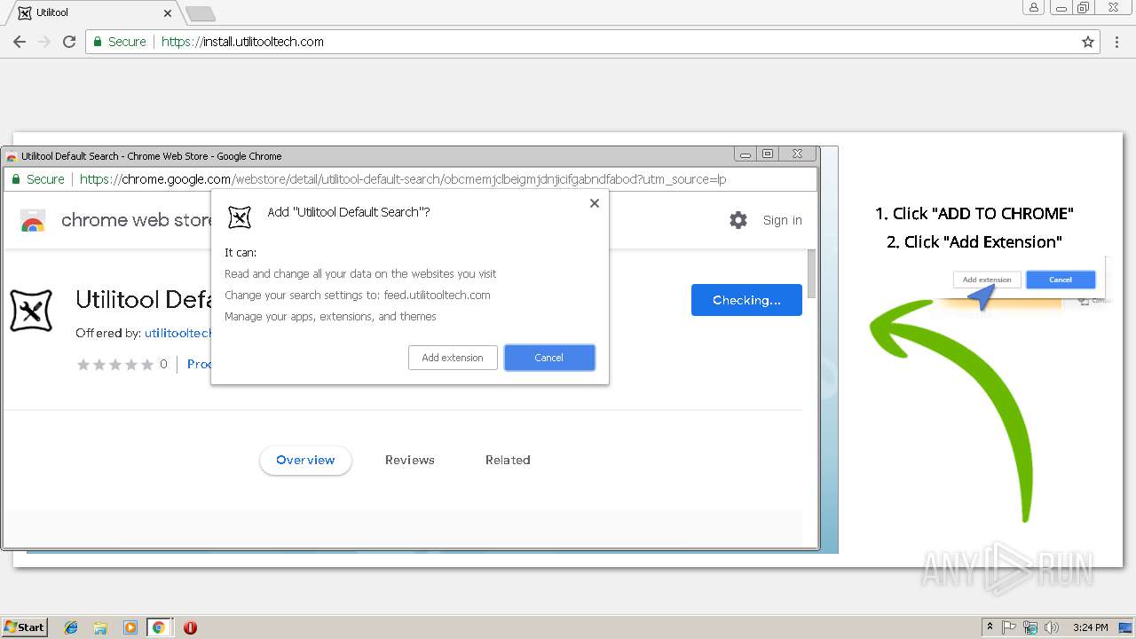The image size is (1136, 639).
Task: Switch to the Overview tab
Action: [305, 460]
